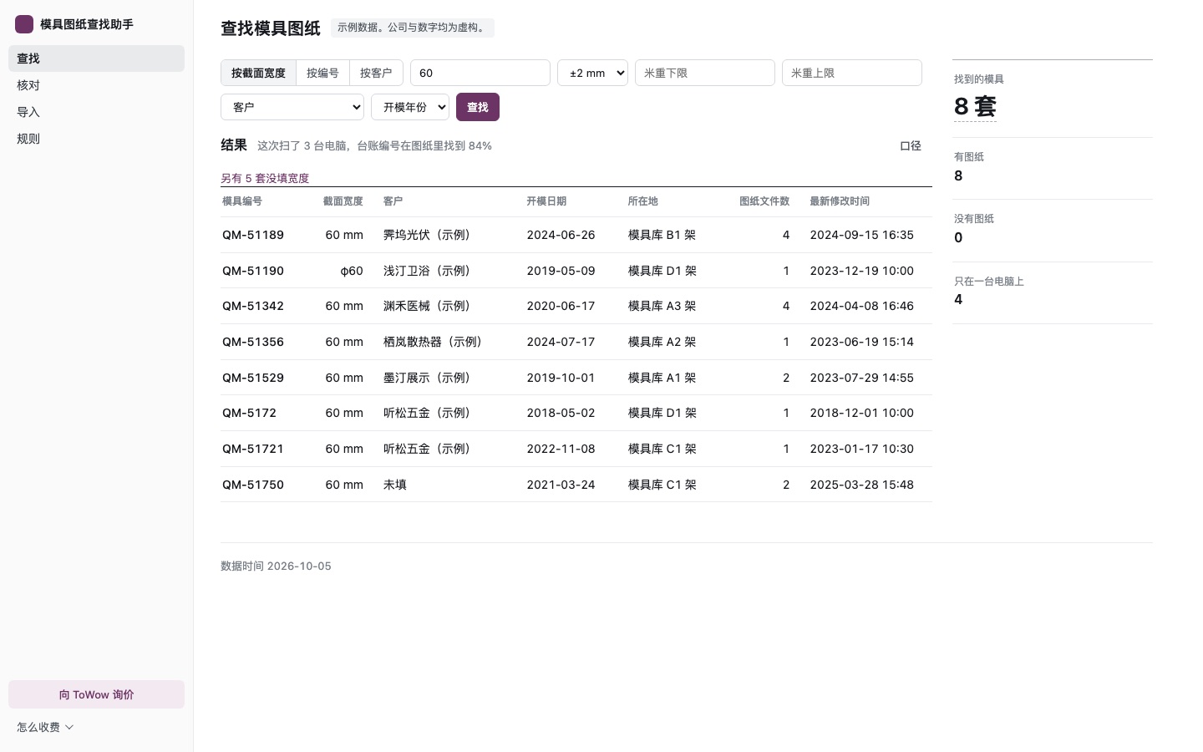Select mold row QM-51750
The height and width of the screenshot is (752, 1203).
576,485
